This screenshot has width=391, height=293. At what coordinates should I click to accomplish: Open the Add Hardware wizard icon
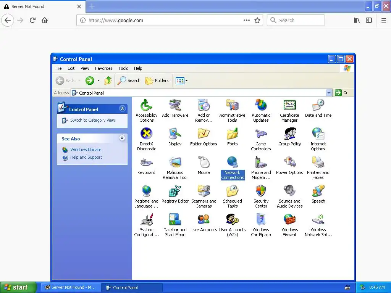[x=175, y=108]
